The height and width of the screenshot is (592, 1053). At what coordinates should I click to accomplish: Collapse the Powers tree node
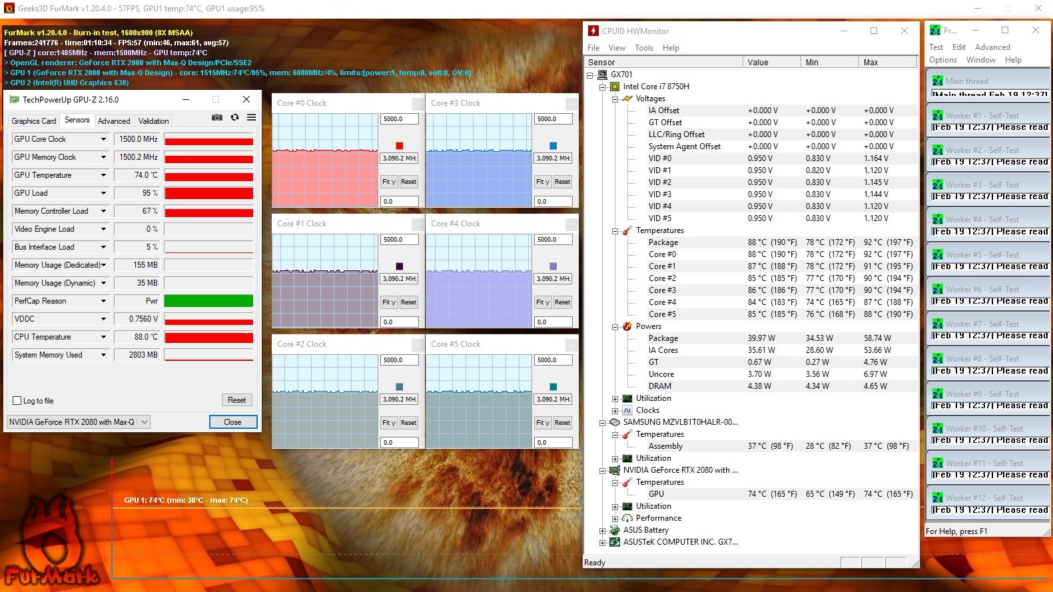[615, 327]
